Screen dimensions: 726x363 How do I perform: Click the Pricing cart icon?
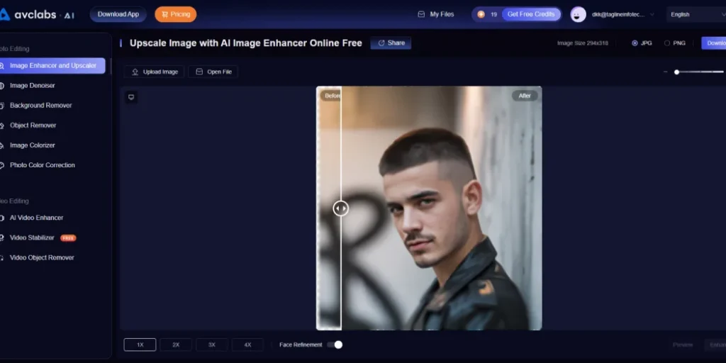point(164,14)
